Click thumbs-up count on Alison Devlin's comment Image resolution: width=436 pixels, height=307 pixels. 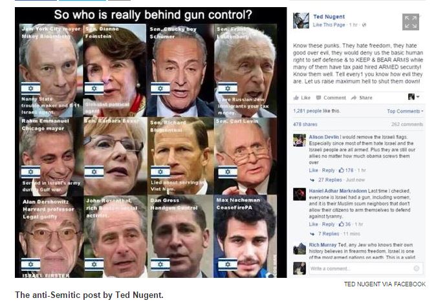point(346,171)
